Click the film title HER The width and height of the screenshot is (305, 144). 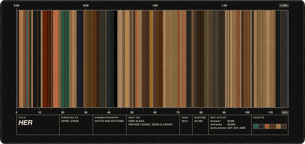tap(25, 123)
